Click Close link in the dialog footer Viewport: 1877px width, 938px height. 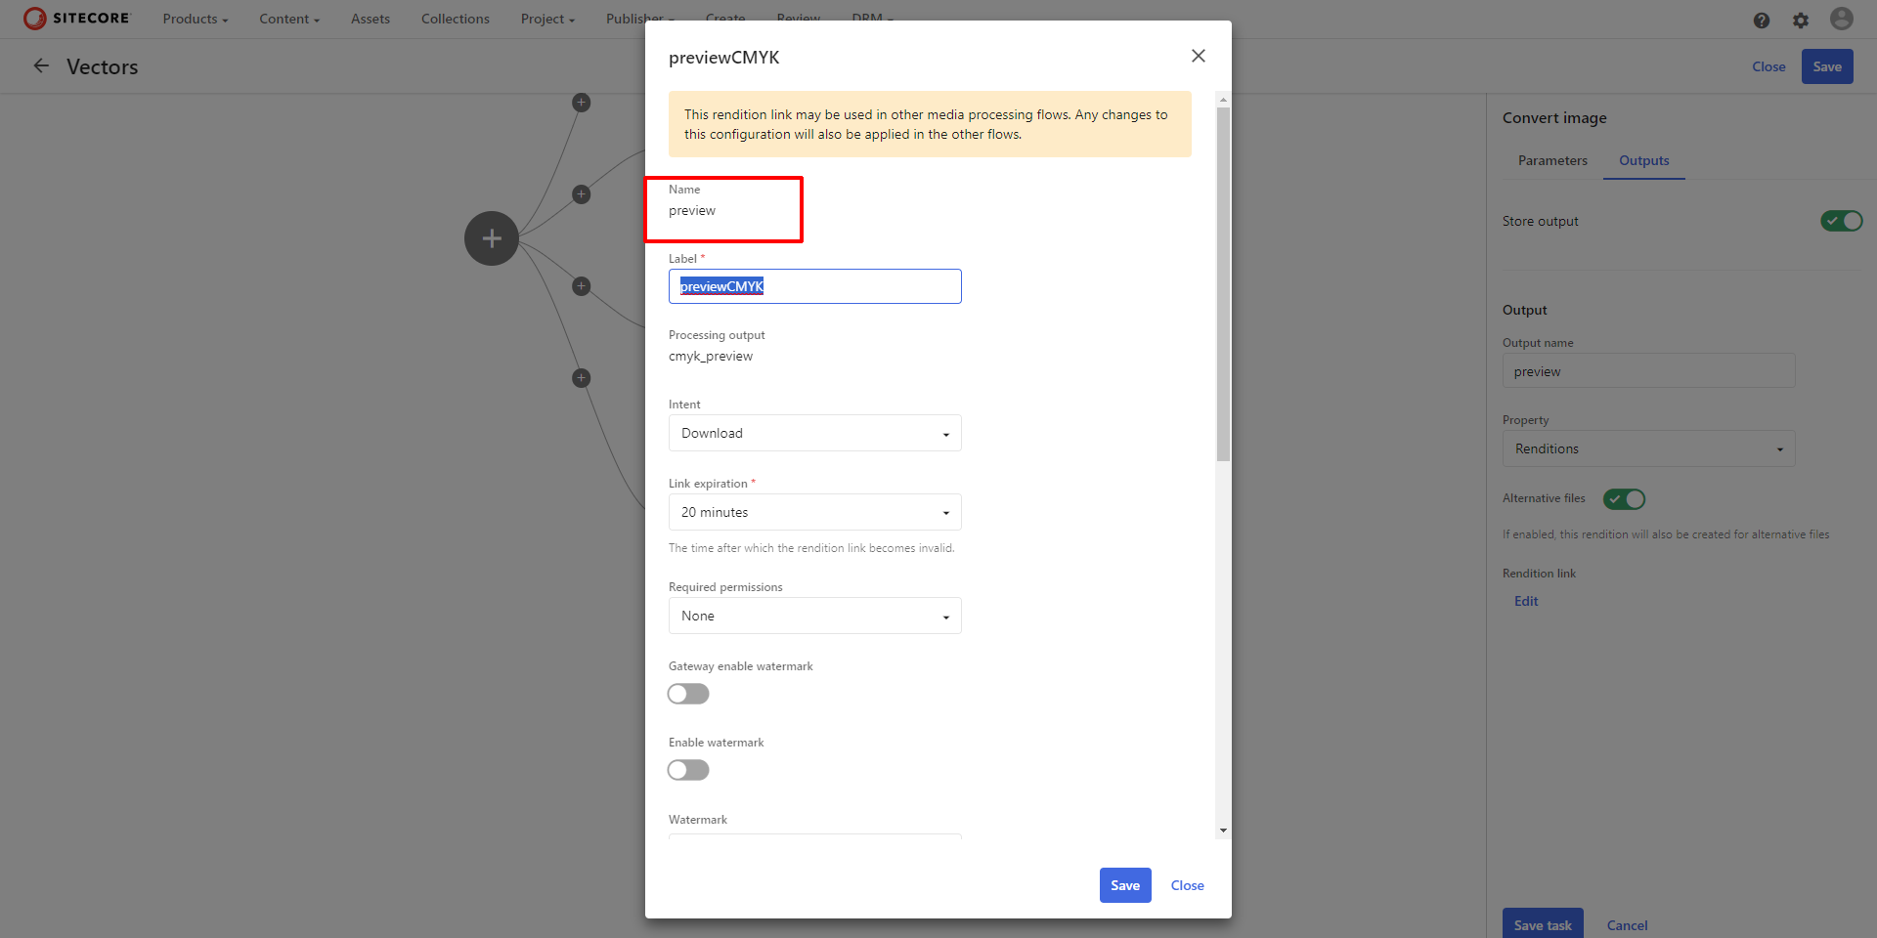coord(1188,885)
